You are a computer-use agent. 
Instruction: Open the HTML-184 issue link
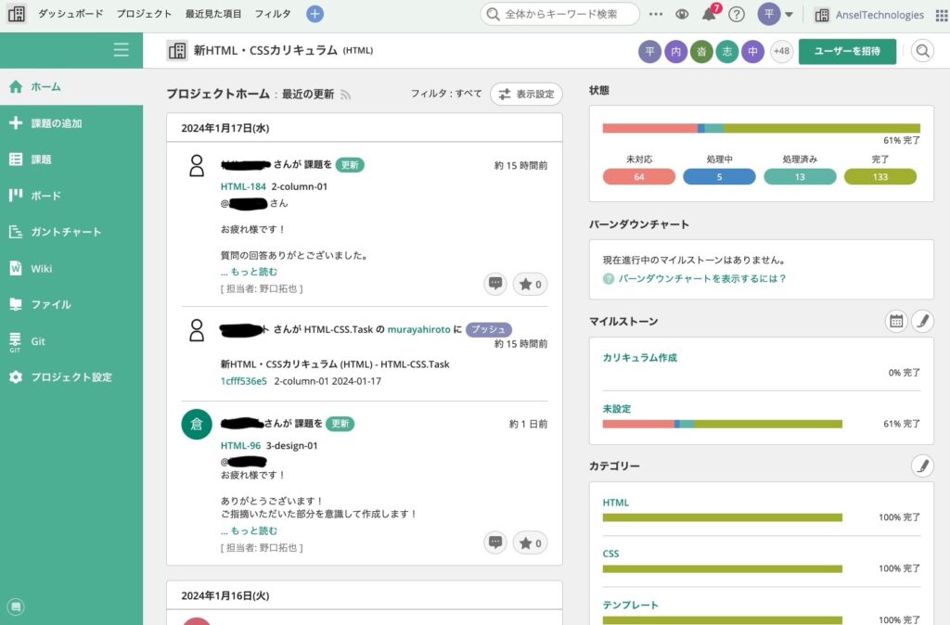[x=243, y=186]
